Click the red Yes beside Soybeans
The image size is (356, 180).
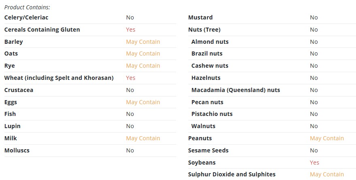tap(314, 163)
